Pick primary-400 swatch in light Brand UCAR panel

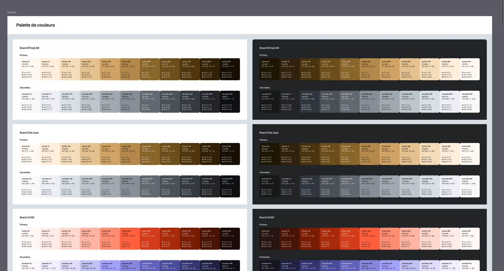tap(130, 239)
